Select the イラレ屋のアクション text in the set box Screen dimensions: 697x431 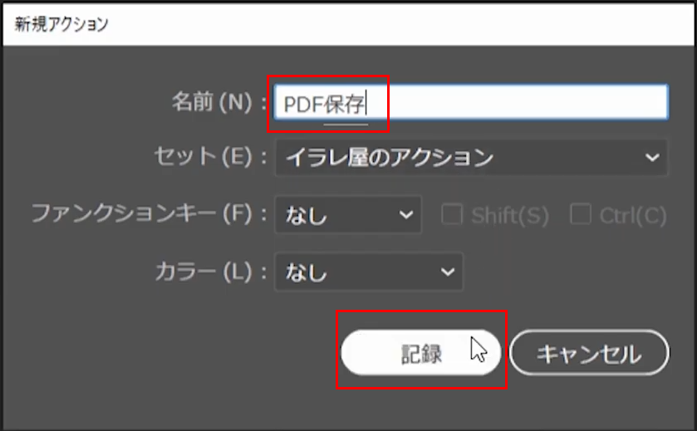389,157
